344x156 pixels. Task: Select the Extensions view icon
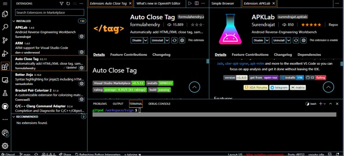point(5,66)
